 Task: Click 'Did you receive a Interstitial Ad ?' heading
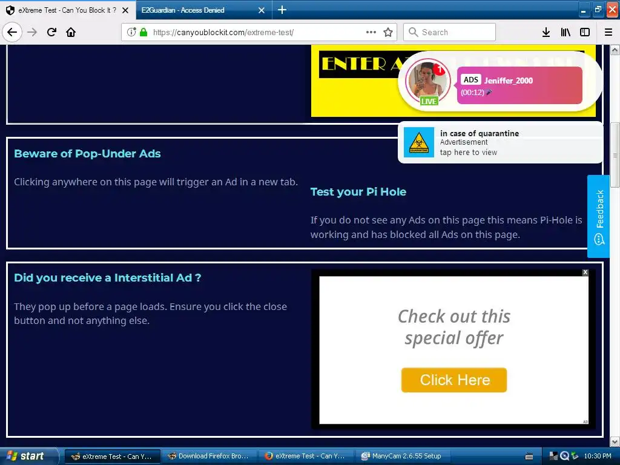tap(108, 278)
